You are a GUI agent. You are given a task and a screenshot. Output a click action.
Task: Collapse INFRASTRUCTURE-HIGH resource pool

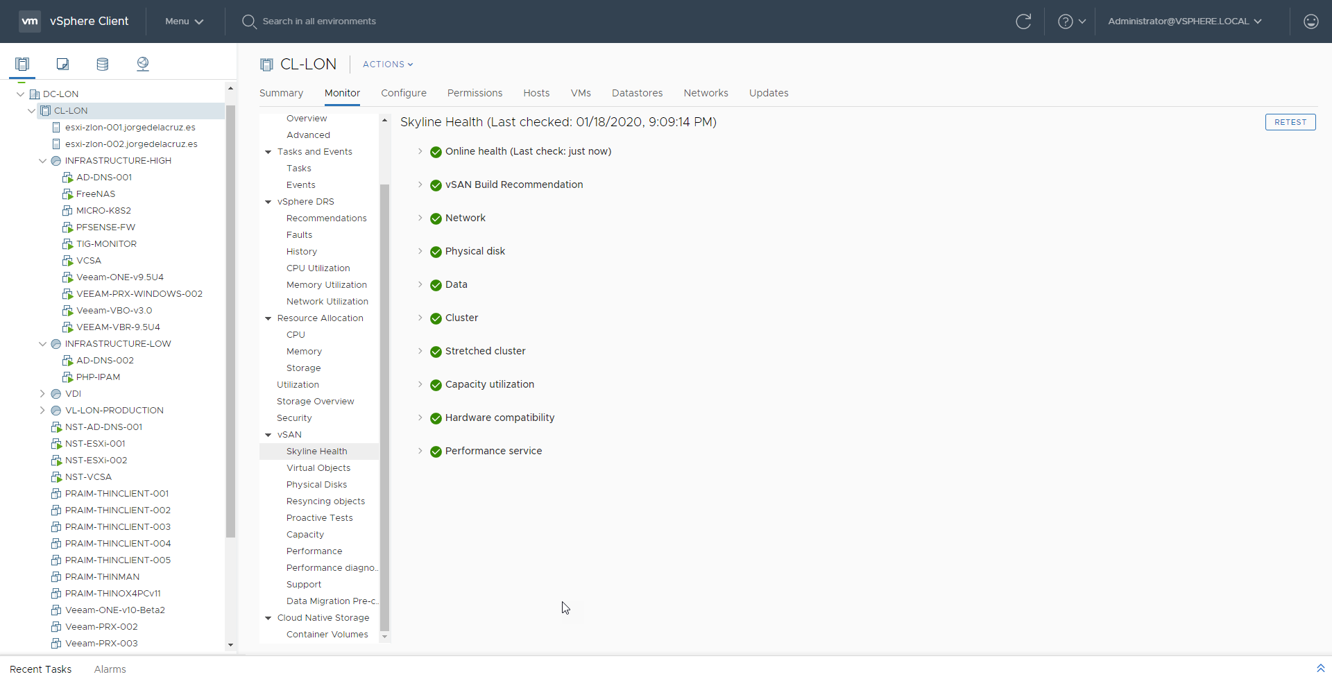pyautogui.click(x=42, y=161)
